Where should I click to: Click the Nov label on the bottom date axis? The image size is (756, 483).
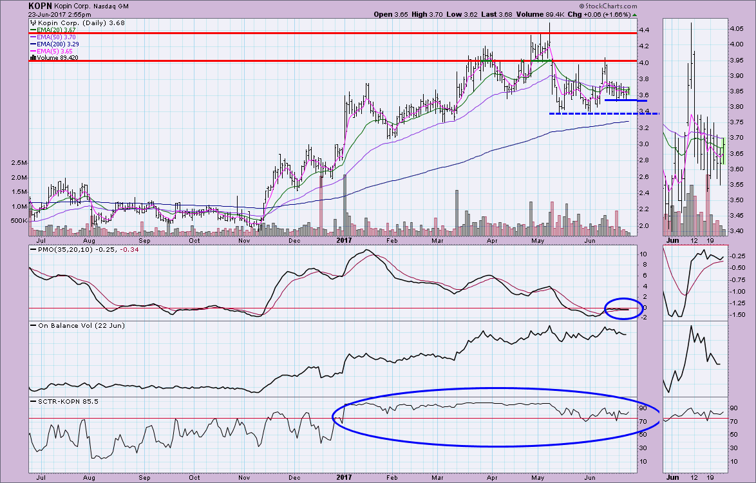coord(244,478)
